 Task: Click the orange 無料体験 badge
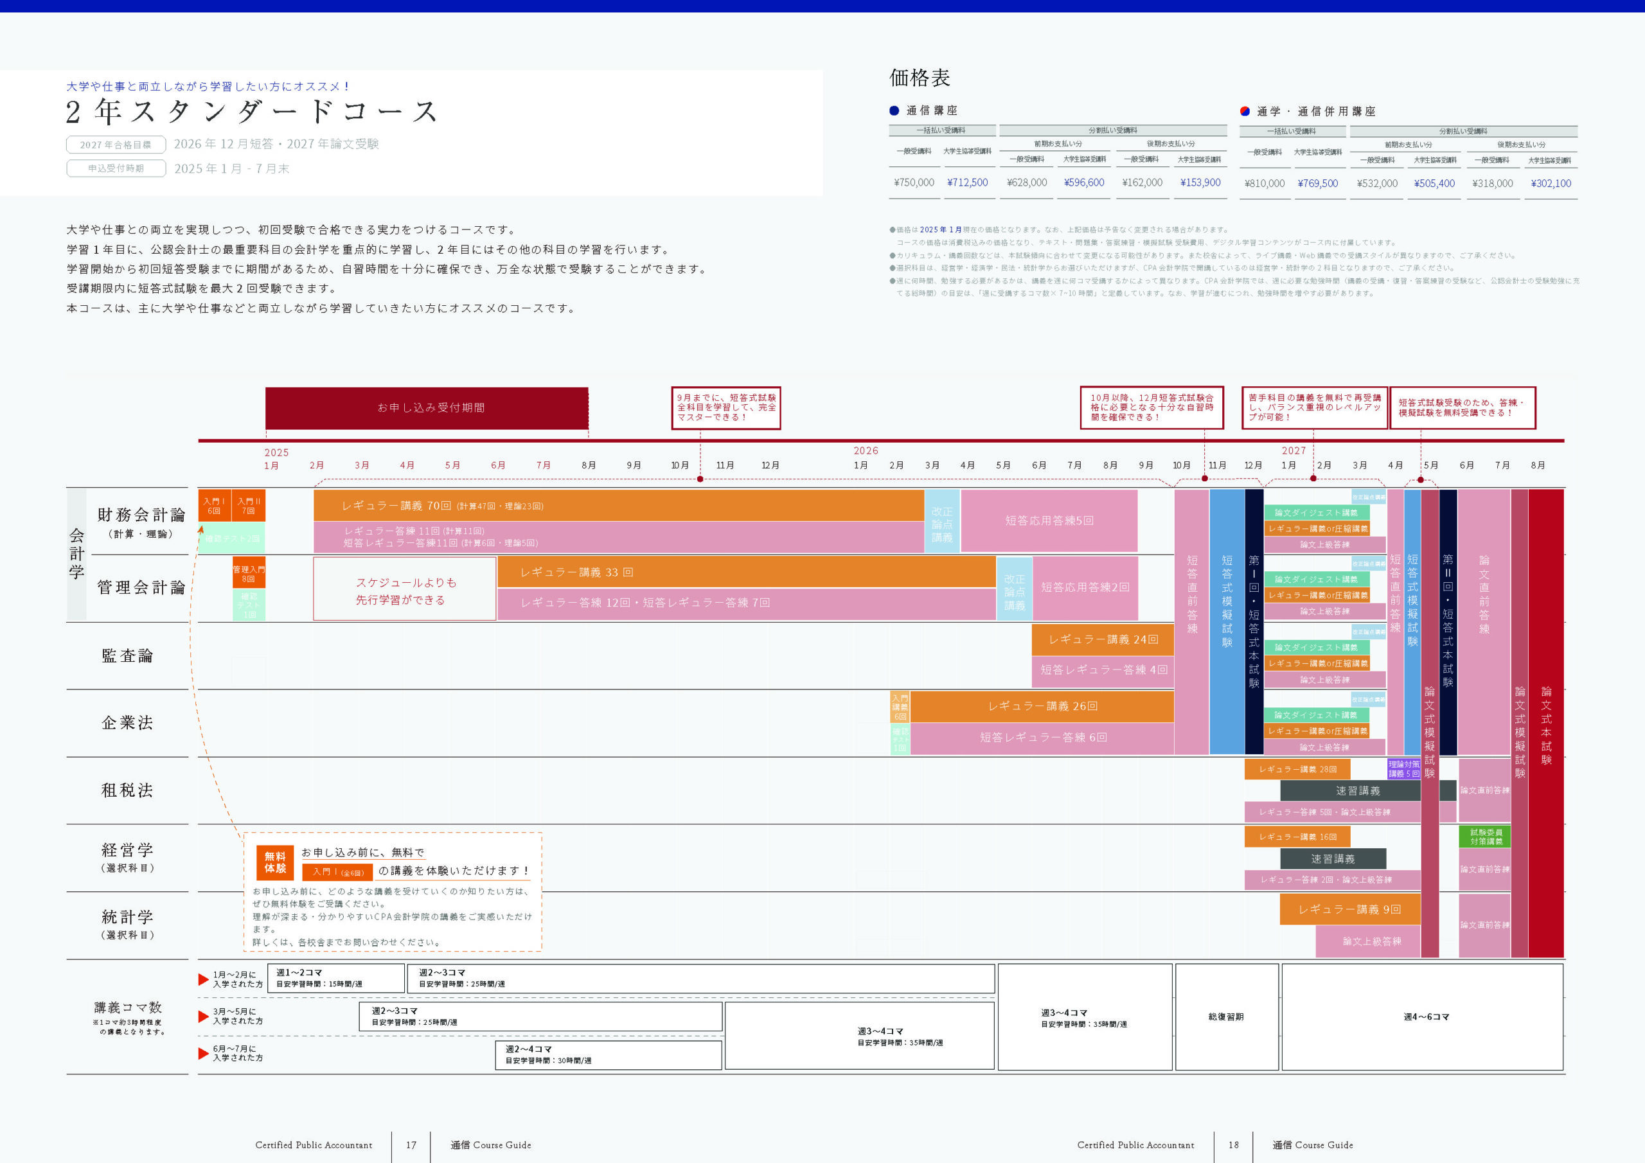tap(275, 862)
